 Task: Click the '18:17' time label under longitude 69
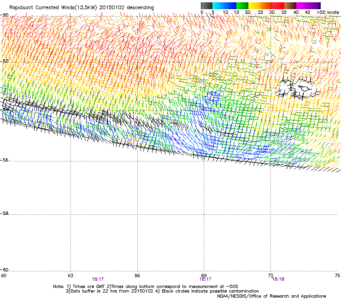(205, 279)
